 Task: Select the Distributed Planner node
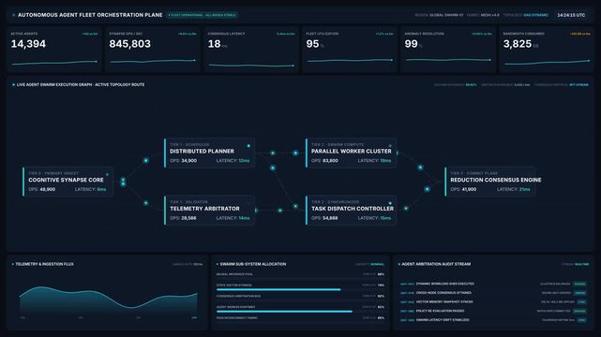pyautogui.click(x=209, y=153)
